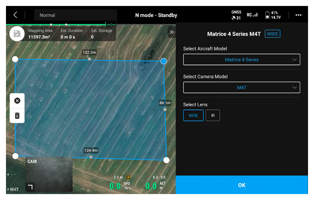Click the back arrow icon
314x200 pixels.
[15, 15]
